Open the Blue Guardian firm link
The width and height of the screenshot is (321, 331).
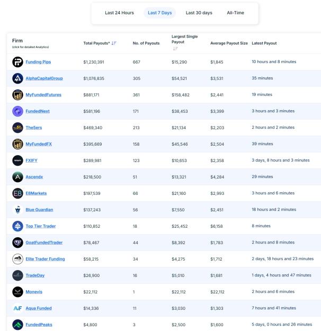[39, 210]
